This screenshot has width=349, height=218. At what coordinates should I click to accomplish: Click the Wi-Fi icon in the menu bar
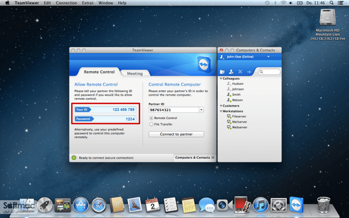point(283,3)
